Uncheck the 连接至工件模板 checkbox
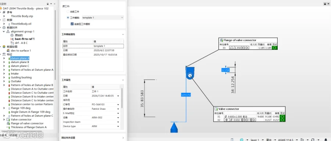 (x=72, y=24)
